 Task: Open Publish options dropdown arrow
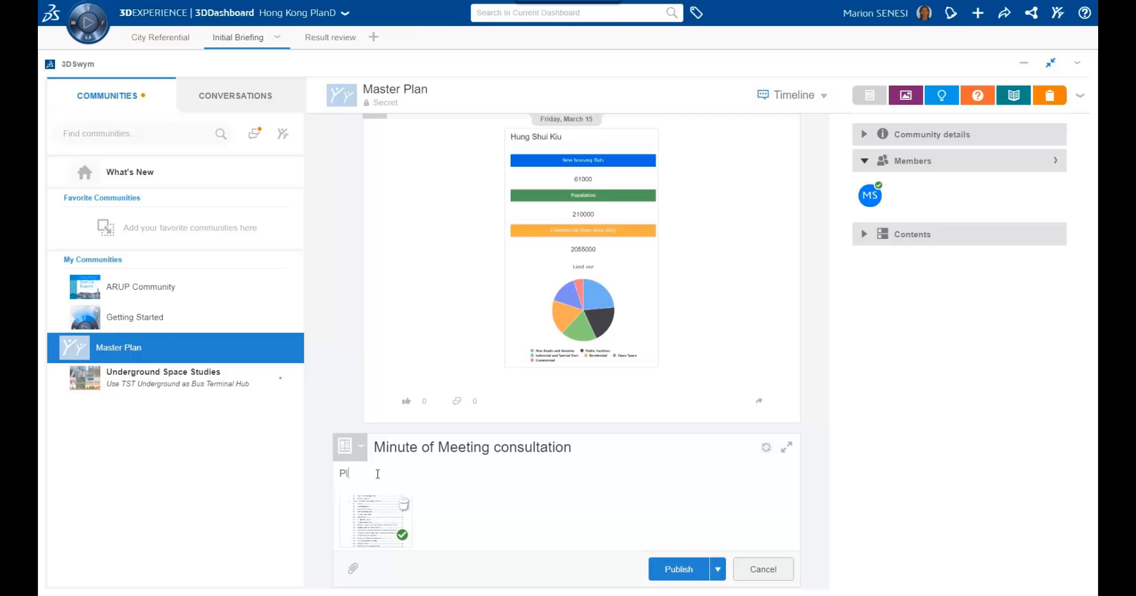pos(718,569)
